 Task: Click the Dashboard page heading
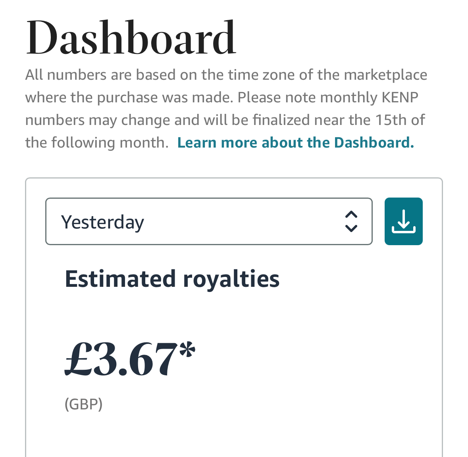pos(131,38)
